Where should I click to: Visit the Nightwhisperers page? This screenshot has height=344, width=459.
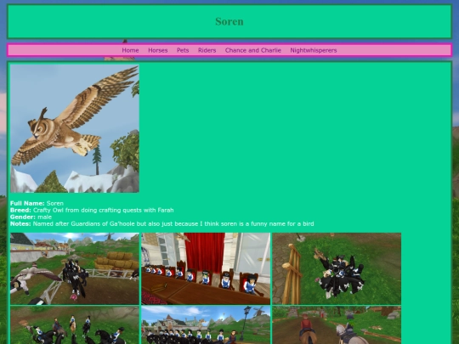click(x=314, y=50)
